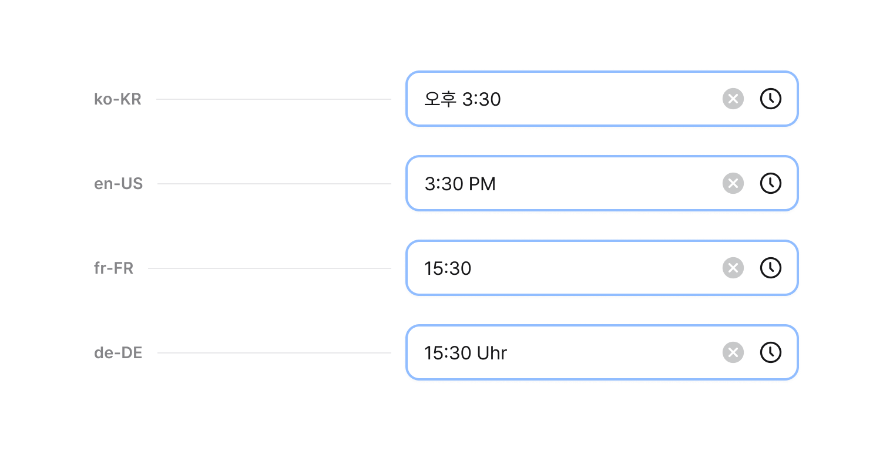Open the de-DE clock time picker

coord(771,352)
